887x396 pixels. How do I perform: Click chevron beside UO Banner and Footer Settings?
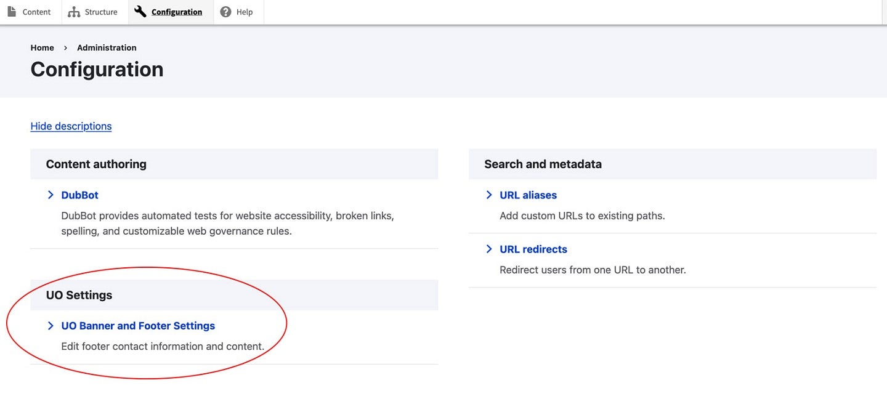point(51,326)
